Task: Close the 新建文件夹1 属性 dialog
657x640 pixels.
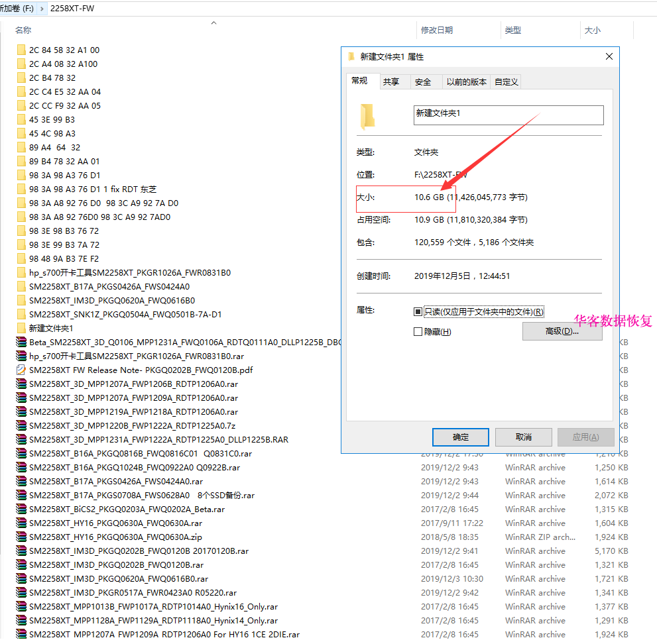Action: click(609, 56)
